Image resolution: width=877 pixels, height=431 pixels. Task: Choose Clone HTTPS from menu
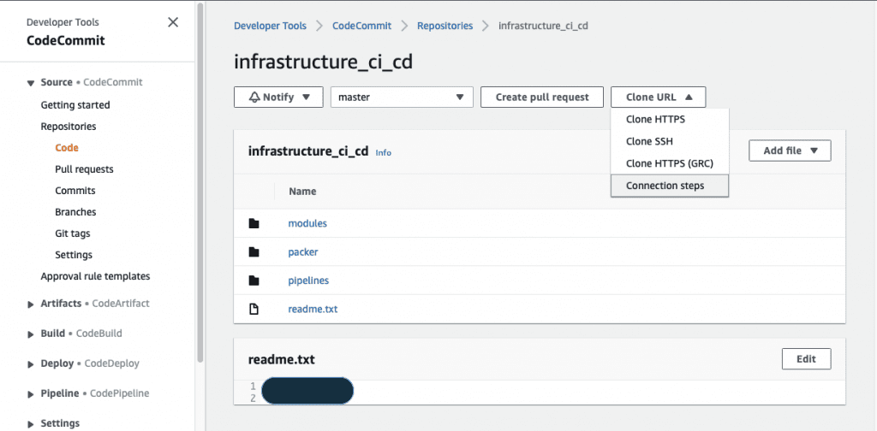670,120
